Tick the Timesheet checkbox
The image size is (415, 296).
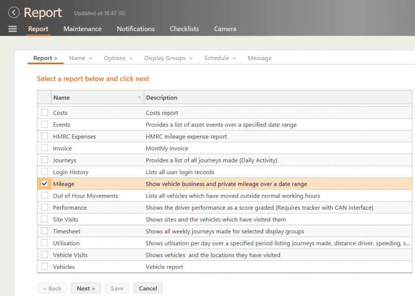tap(45, 231)
